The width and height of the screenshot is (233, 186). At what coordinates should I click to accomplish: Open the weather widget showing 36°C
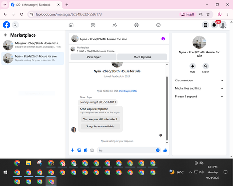pyautogui.click(x=176, y=172)
